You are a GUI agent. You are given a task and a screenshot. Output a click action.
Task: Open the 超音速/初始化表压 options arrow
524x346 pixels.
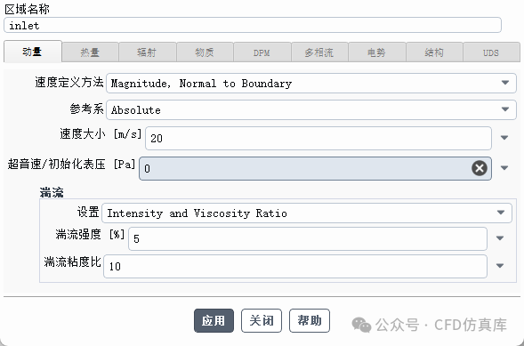click(504, 168)
